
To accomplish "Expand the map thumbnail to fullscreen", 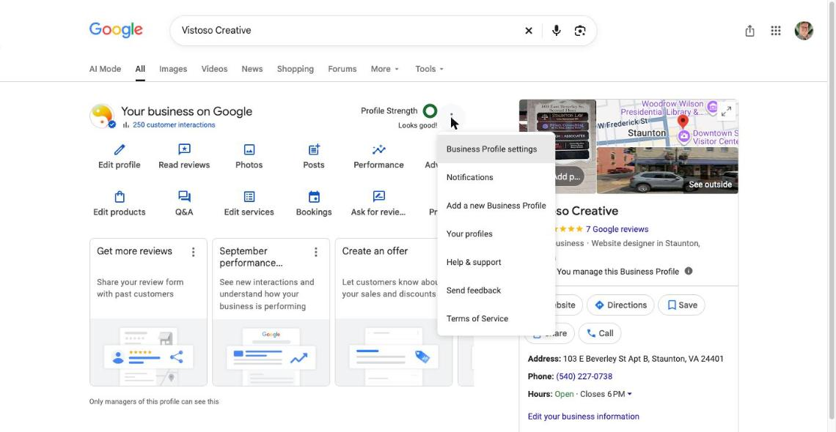I will coord(726,111).
